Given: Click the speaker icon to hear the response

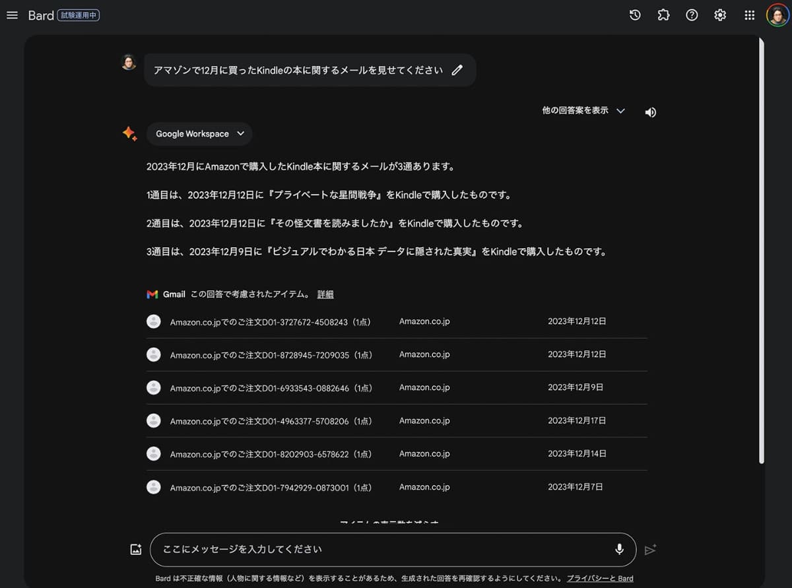Looking at the screenshot, I should [x=650, y=112].
